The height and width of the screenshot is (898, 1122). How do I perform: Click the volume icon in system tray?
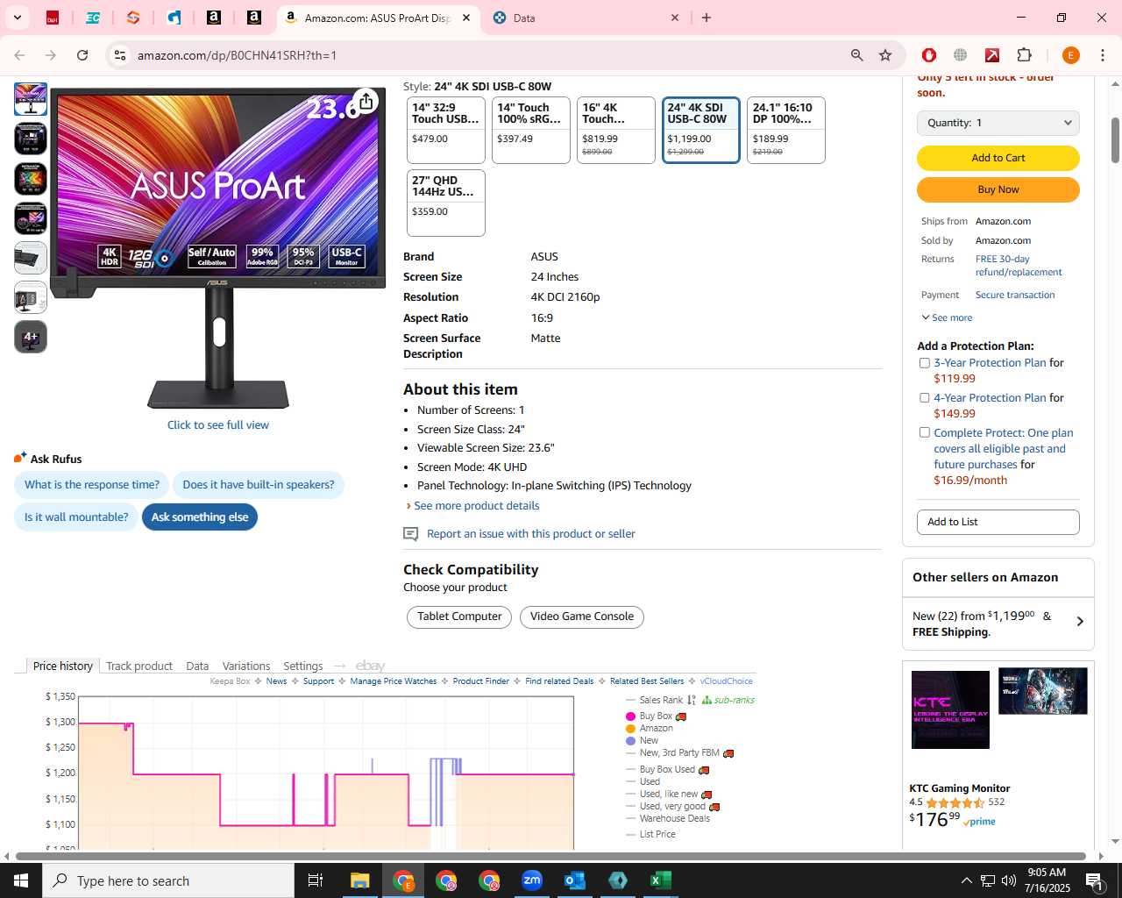[1009, 880]
